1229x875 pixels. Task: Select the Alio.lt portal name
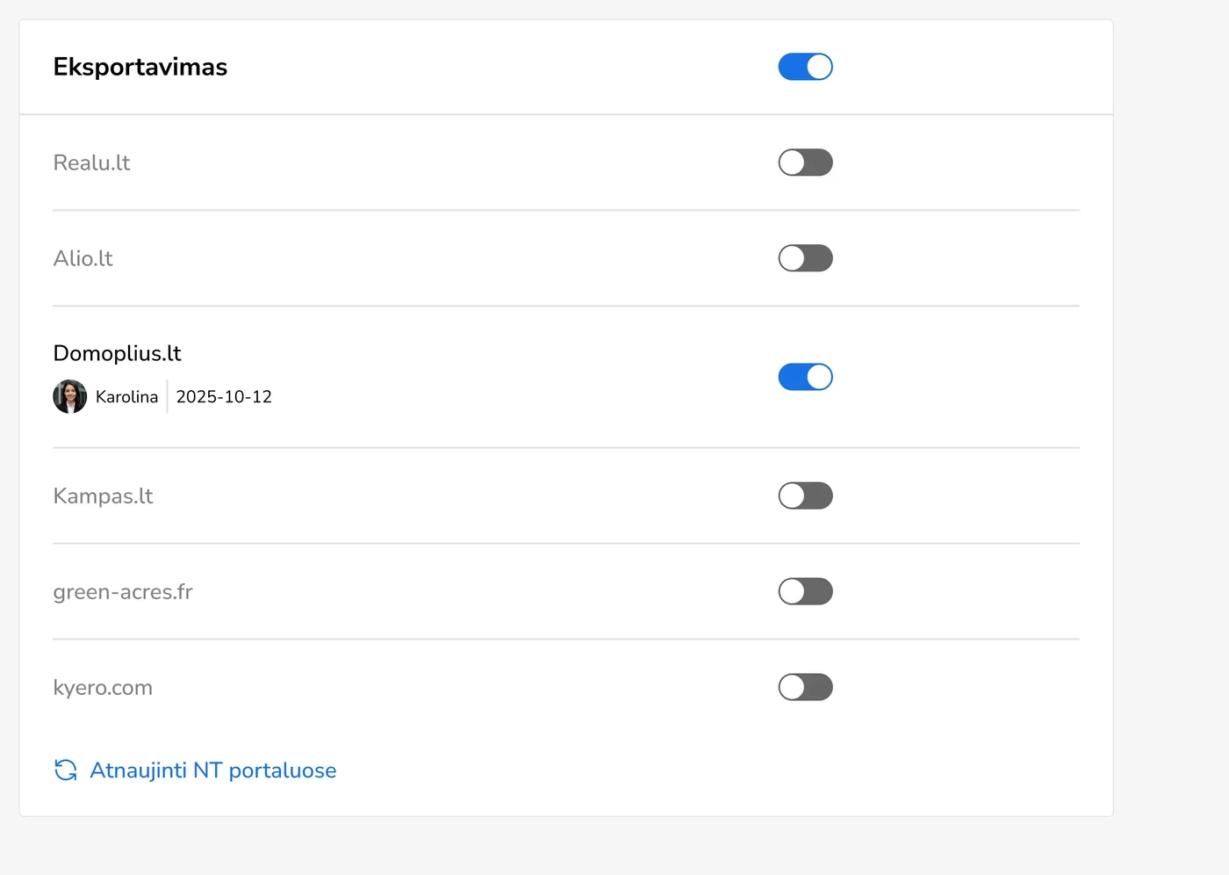(83, 258)
